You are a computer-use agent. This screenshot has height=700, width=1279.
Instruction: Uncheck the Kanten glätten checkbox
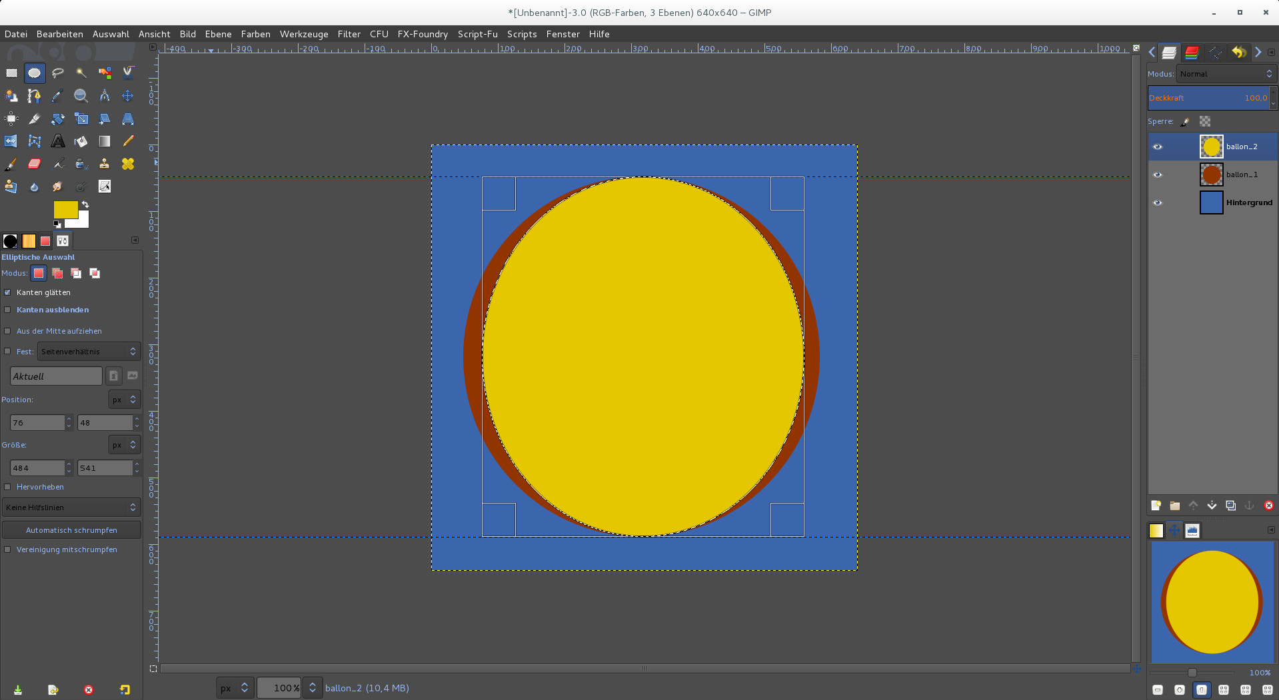click(x=8, y=292)
